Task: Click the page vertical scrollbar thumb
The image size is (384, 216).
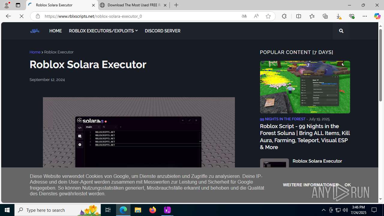Action: tap(380, 64)
